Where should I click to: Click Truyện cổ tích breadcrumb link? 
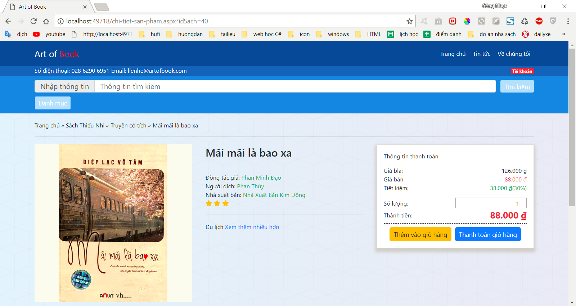pos(129,126)
